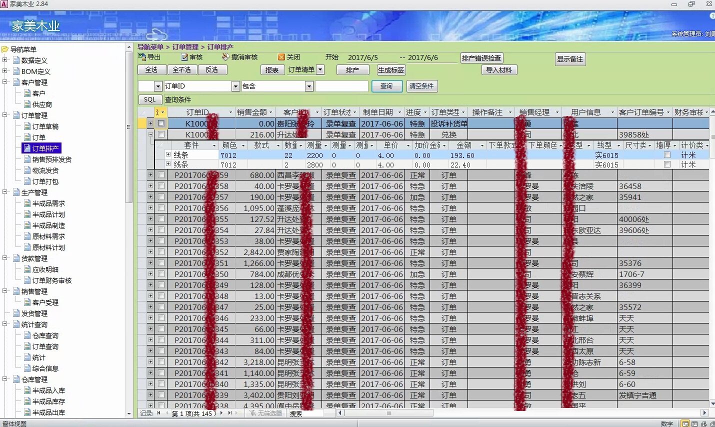Expand the 数据定义 tree node
The width and height of the screenshot is (715, 427).
point(5,60)
